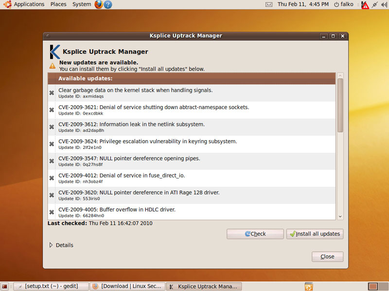The height and width of the screenshot is (291, 389).
Task: Open the Places menu
Action: [x=58, y=4]
